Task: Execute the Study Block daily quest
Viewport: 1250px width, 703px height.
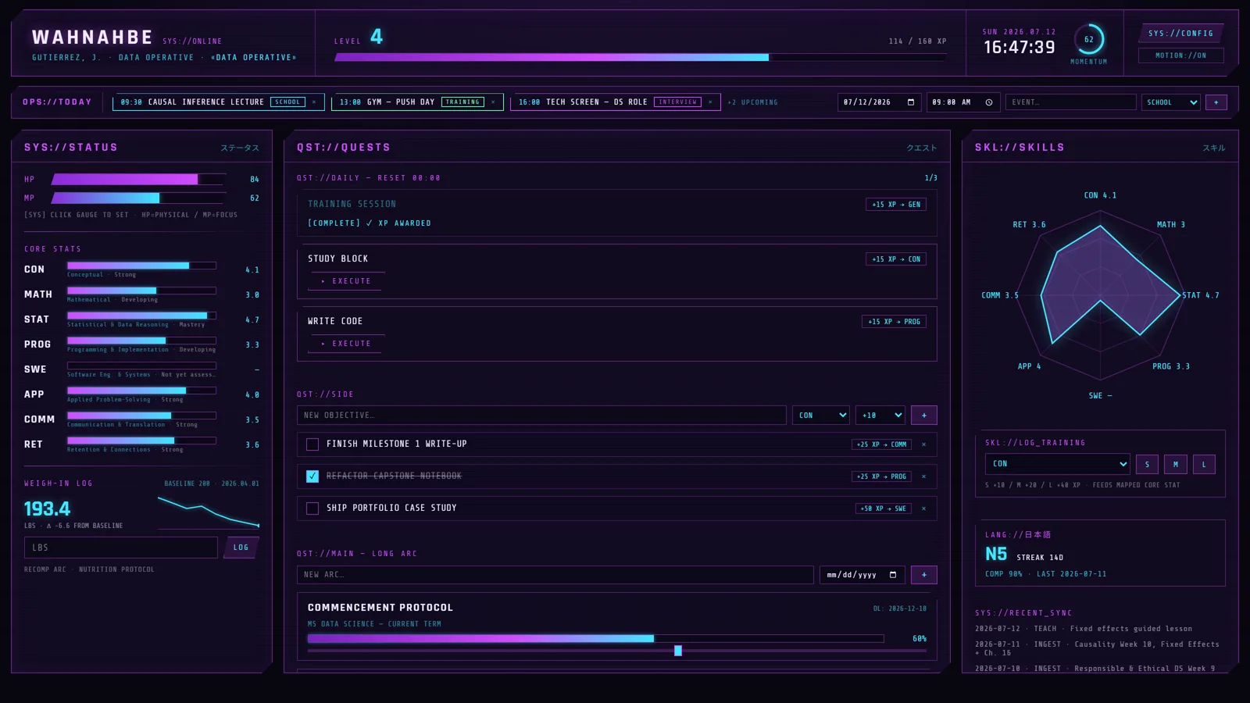Action: 345,281
